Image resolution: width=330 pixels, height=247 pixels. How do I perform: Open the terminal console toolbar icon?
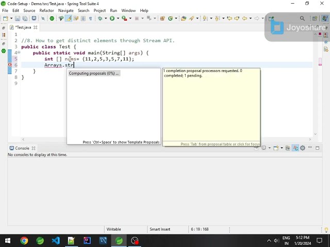(x=34, y=19)
